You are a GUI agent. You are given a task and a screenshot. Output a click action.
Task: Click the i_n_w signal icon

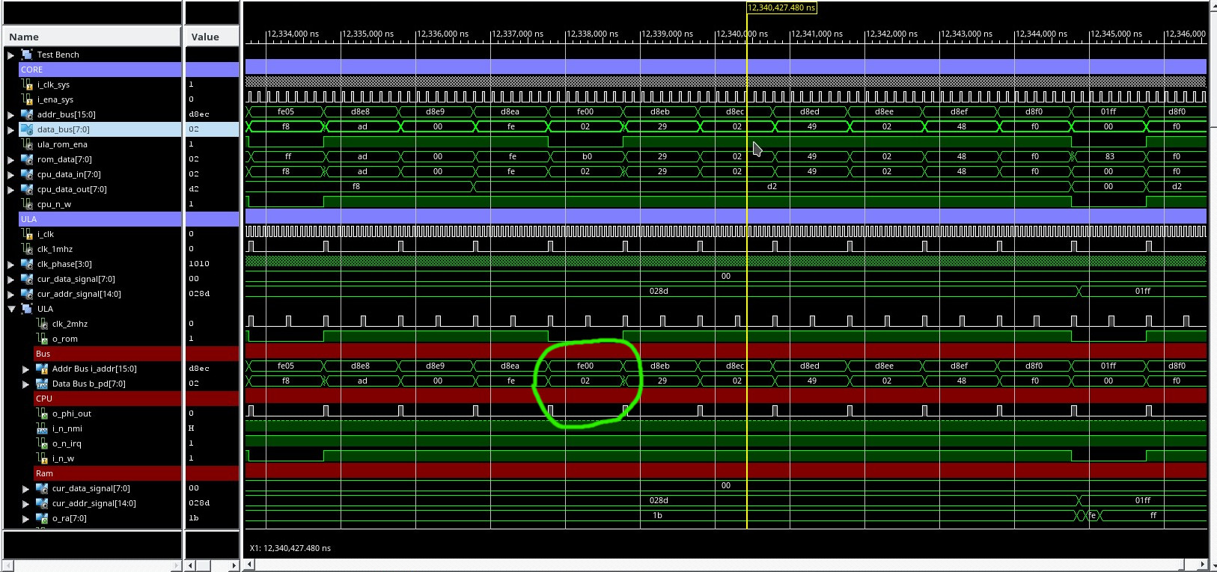[x=42, y=458]
